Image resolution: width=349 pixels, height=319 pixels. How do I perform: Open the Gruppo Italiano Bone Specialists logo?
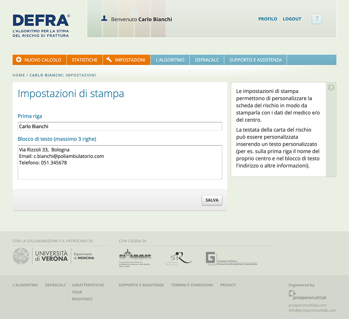tap(231, 259)
